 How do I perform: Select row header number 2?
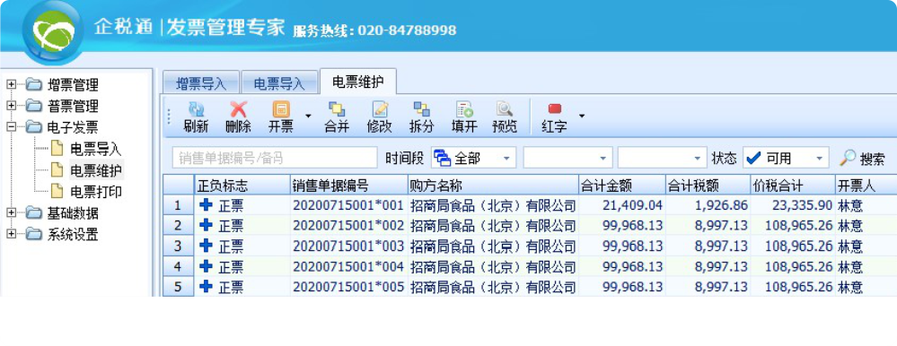[179, 226]
